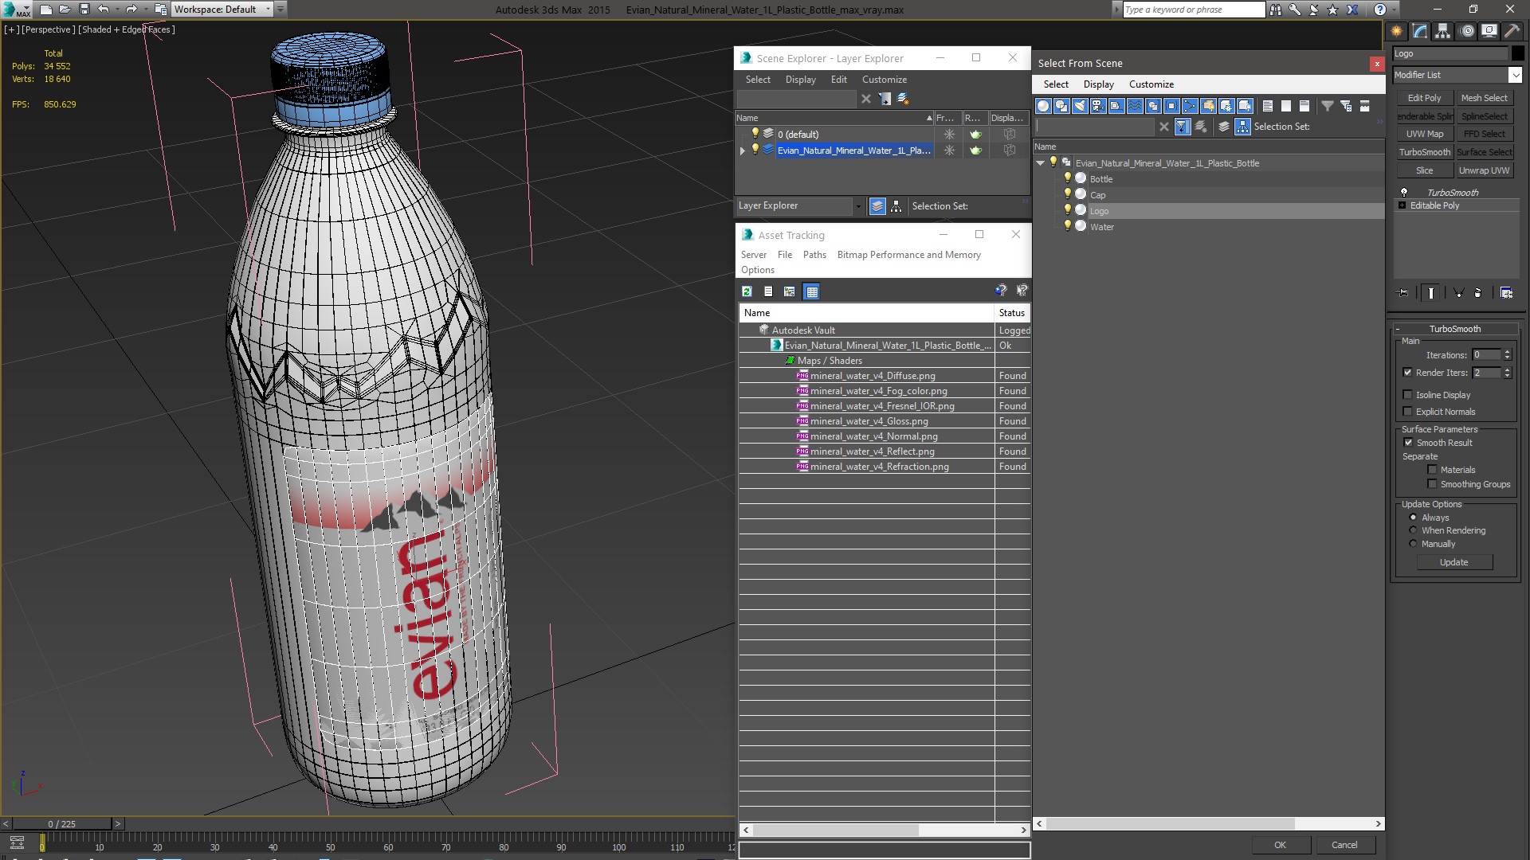Uncheck the Render Iters checkbox
Image resolution: width=1530 pixels, height=860 pixels.
[1407, 373]
